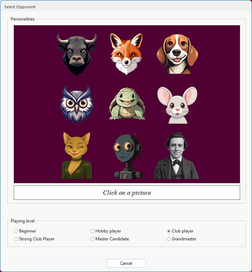Select the fox personality picture
Image resolution: width=252 pixels, height=272 pixels.
126,54
